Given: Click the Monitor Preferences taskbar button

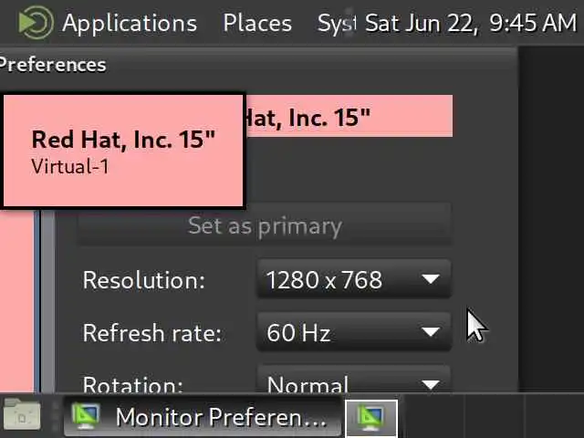Looking at the screenshot, I should point(203,416).
